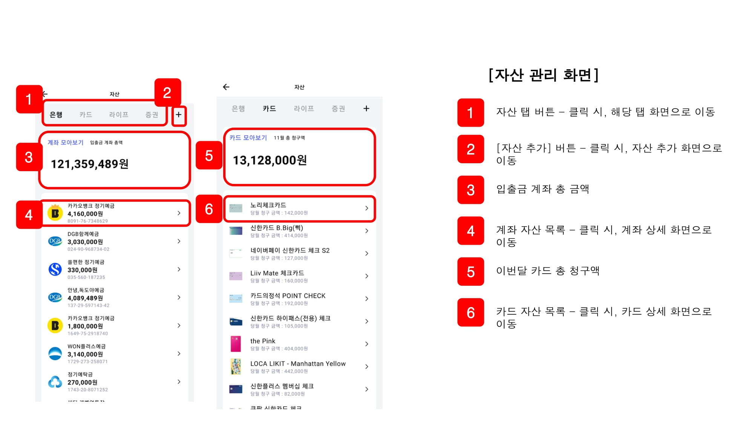Open chevron for 노리체크카드 row
Image resolution: width=754 pixels, height=424 pixels.
coord(366,208)
